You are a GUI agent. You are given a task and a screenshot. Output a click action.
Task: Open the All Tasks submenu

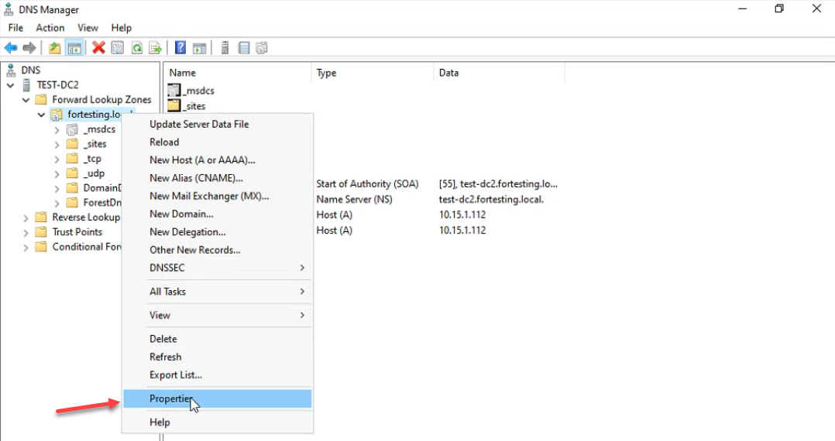[217, 292]
